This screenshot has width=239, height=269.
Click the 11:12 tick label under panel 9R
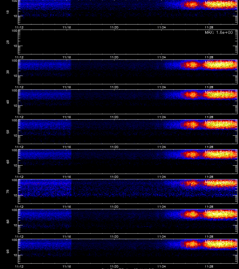[x=19, y=266]
